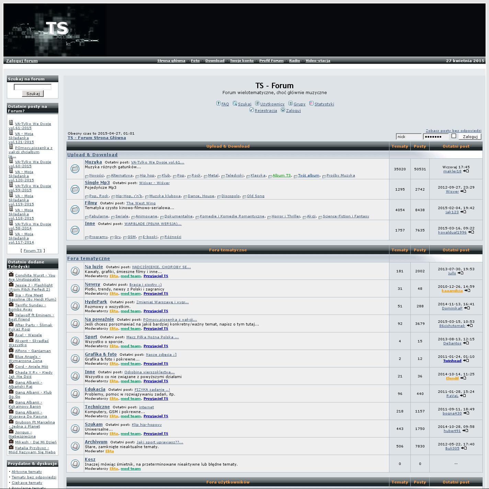Click the TS logo banner
Image resolution: width=489 pixels, height=489 pixels.
pos(55,30)
